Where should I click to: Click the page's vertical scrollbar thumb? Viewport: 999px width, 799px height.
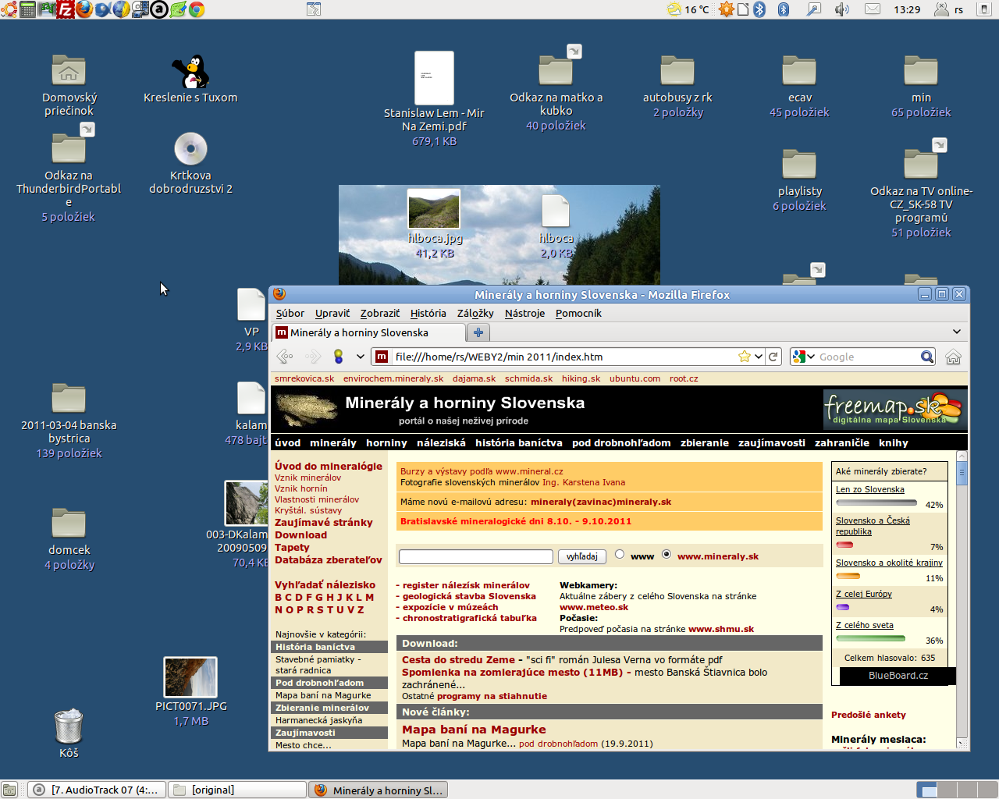click(x=962, y=473)
